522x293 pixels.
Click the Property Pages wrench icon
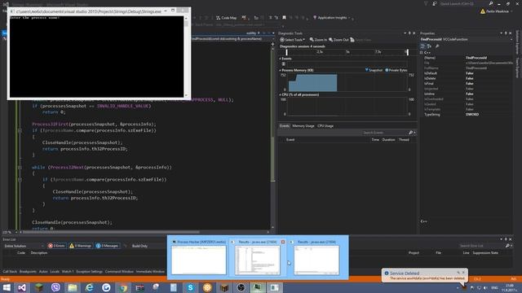[437, 46]
